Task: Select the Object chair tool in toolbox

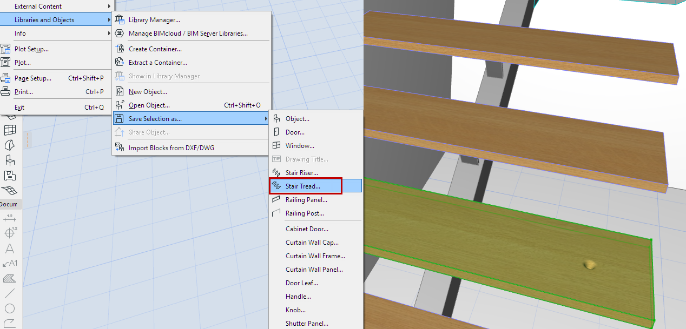Action: coord(10,160)
